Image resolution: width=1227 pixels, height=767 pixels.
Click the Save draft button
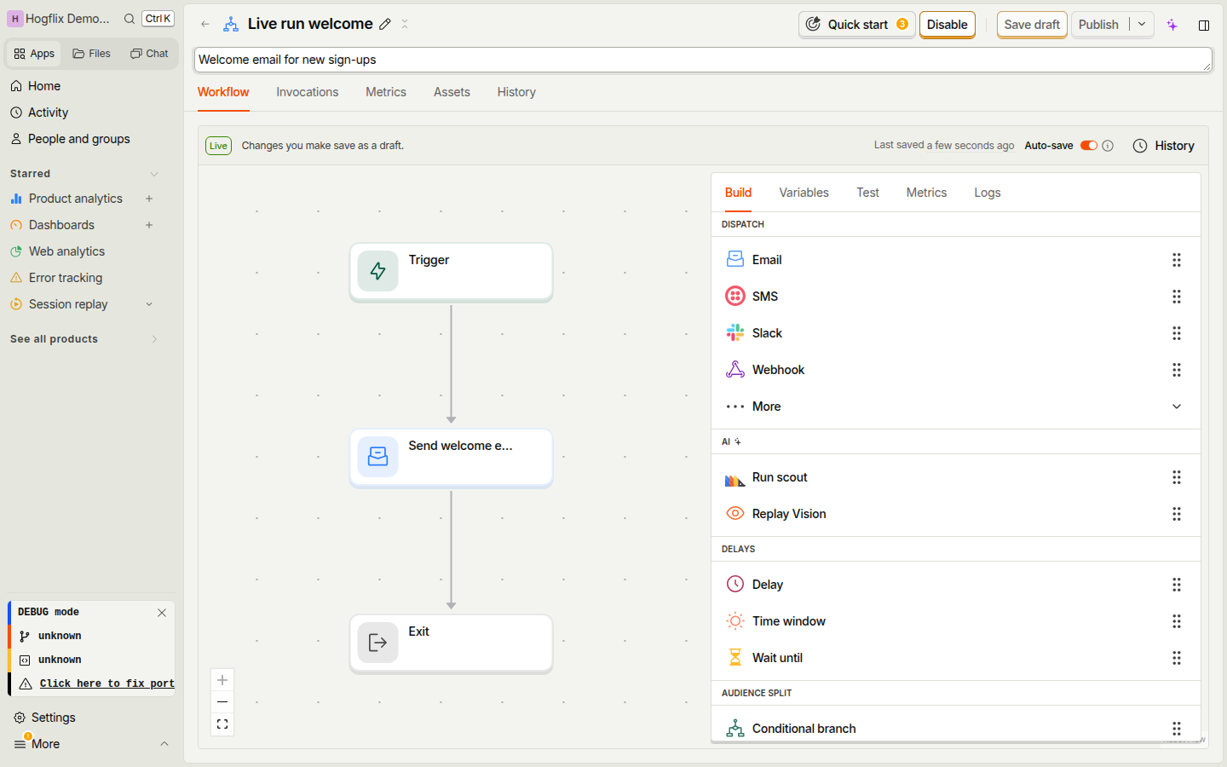pyautogui.click(x=1032, y=25)
